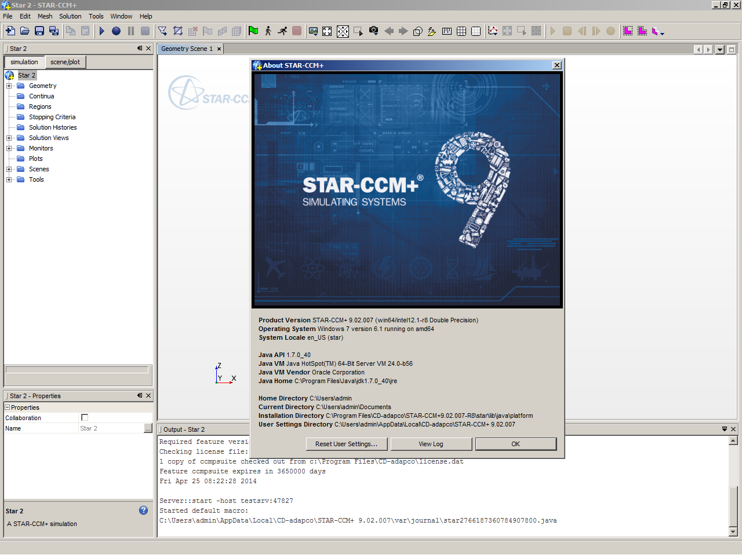Close the About STAR-CCM+ dialog
This screenshot has height=555, width=742.
[x=557, y=65]
